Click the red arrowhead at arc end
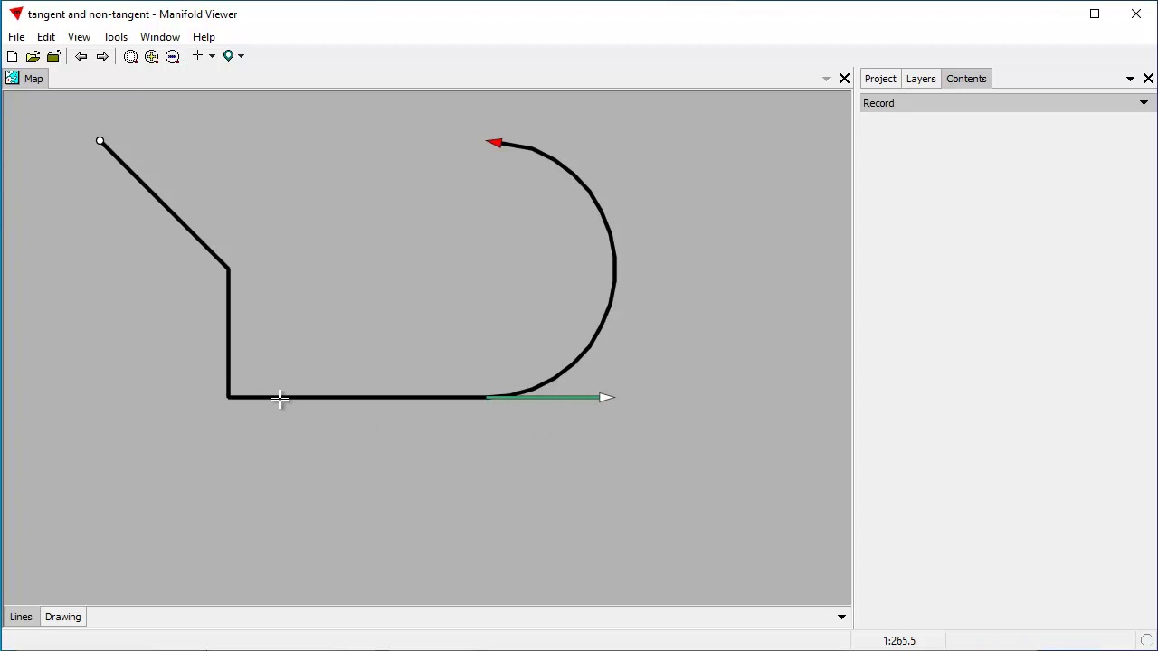 coord(494,142)
